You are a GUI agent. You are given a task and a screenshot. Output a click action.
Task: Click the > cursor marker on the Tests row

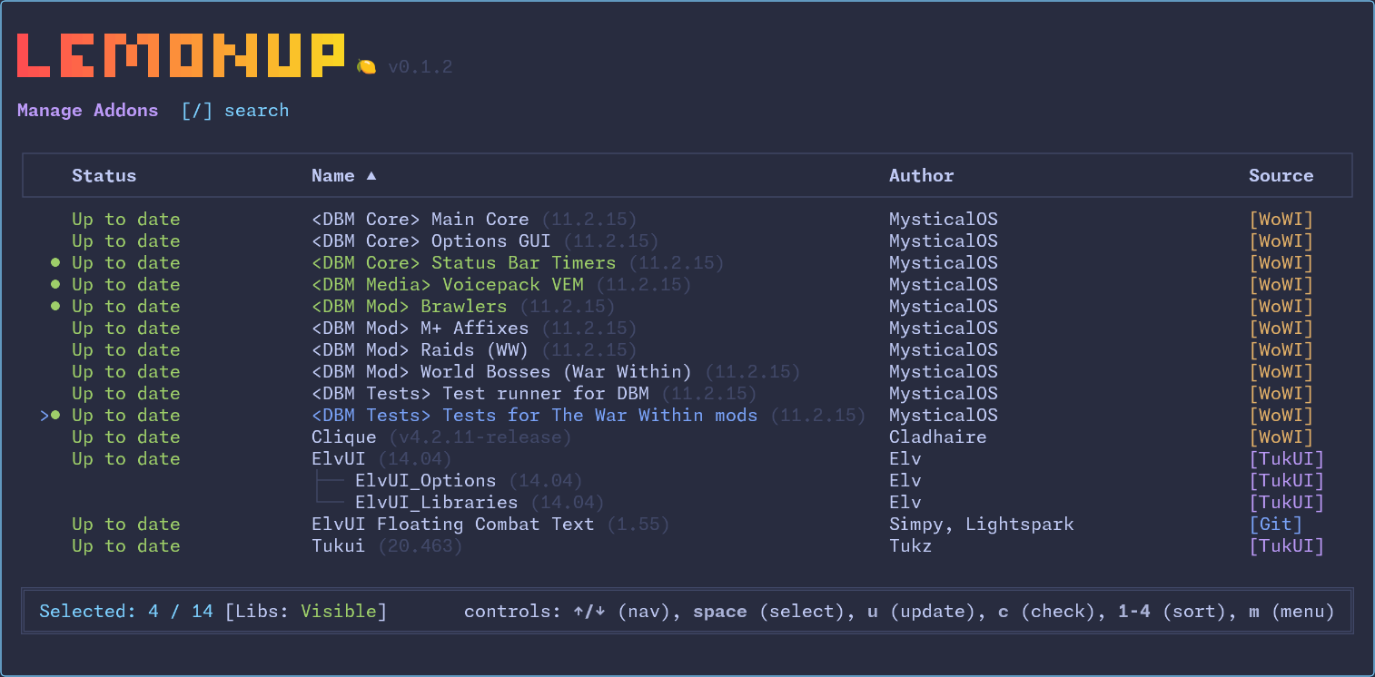[x=45, y=415]
